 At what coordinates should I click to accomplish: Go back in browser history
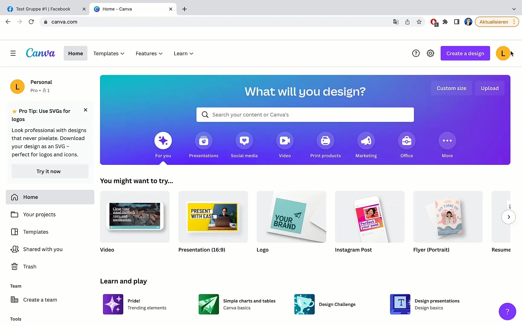coord(8,22)
